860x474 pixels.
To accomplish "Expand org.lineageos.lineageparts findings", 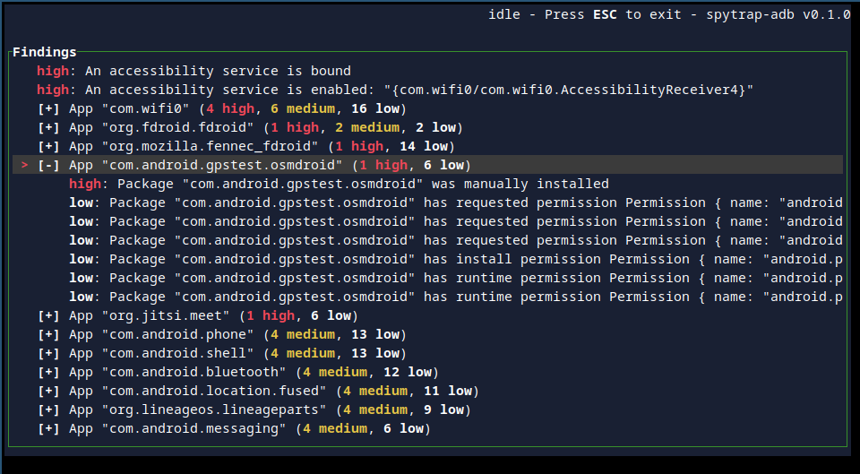I will coord(48,409).
